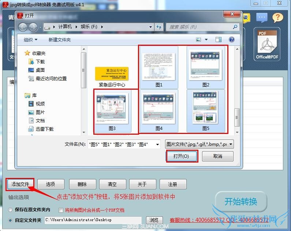The height and width of the screenshot is (231, 291).
Task: Click the 文件名(N) filename input field
Action: click(124, 144)
